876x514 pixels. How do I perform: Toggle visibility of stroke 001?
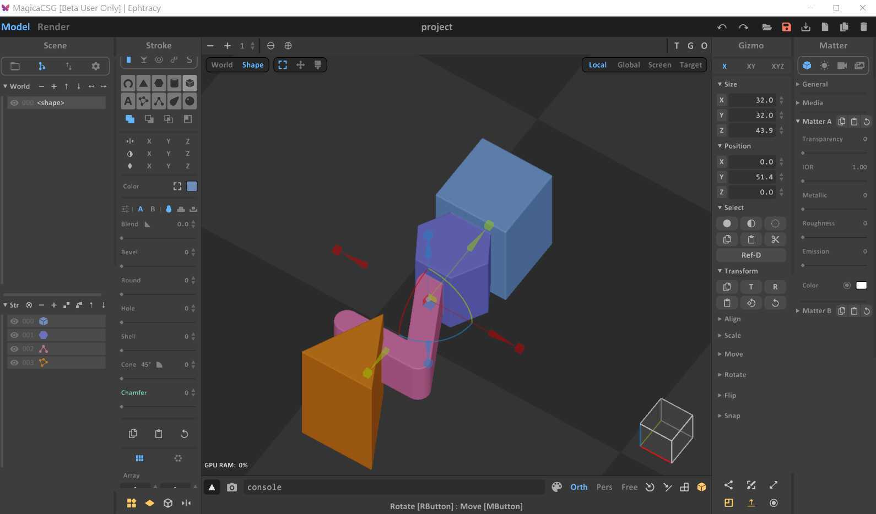tap(14, 335)
